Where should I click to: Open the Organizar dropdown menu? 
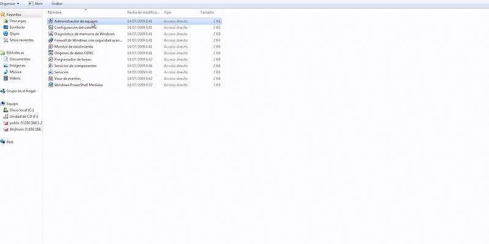9,4
